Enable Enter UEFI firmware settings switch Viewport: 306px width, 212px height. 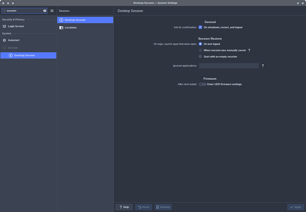[202, 84]
